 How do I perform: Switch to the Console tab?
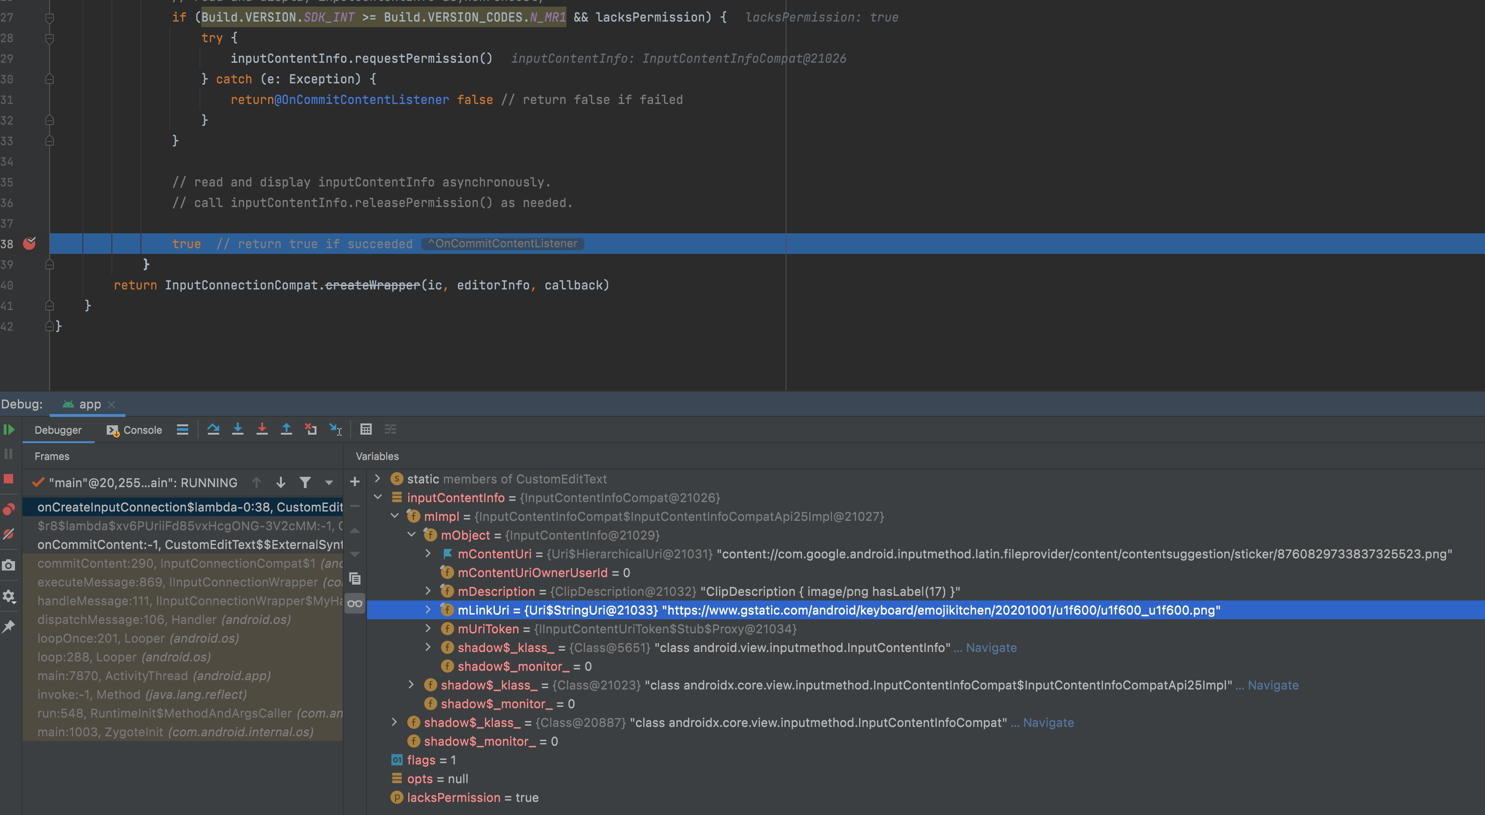(141, 430)
